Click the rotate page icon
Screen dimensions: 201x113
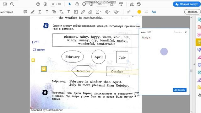click(139, 4)
